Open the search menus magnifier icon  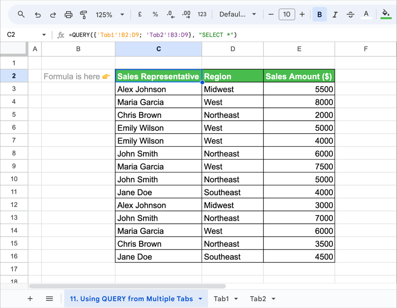click(x=21, y=14)
